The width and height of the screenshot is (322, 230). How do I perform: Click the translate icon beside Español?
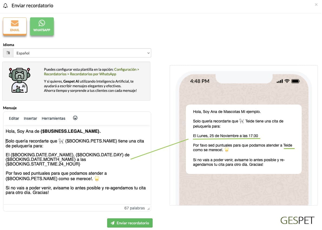pyautogui.click(x=8, y=53)
